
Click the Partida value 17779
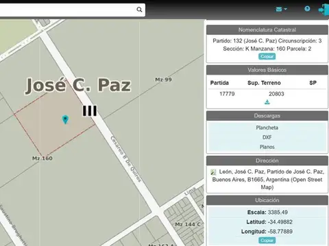227,94
